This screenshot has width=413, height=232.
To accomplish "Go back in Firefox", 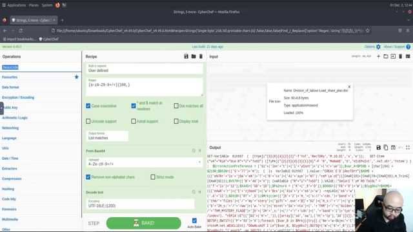I will [x=5, y=30].
